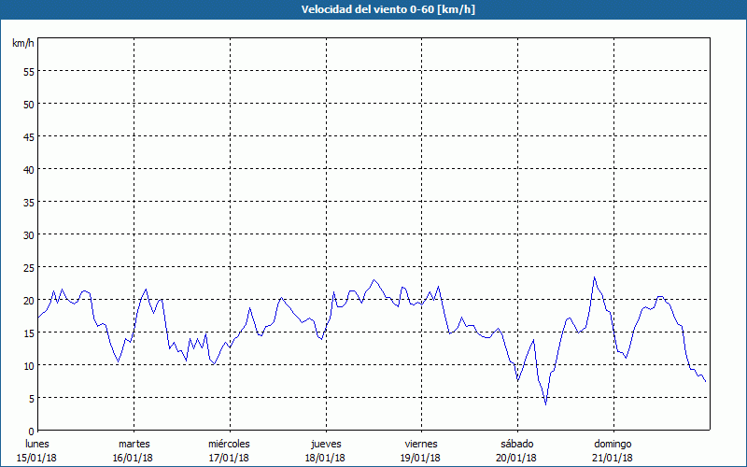The height and width of the screenshot is (467, 747).
Task: Select the 20/01/18 date label
Action: click(516, 458)
